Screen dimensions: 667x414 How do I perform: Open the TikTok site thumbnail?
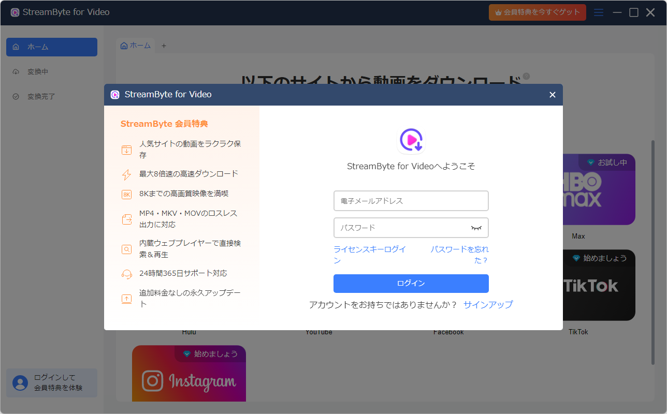coord(599,285)
